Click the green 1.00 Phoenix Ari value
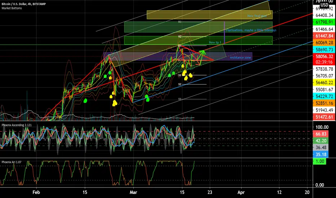The width and height of the screenshot is (336, 198). click(x=320, y=161)
